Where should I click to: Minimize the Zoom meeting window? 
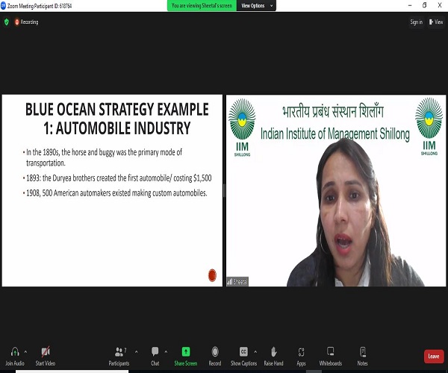410,5
